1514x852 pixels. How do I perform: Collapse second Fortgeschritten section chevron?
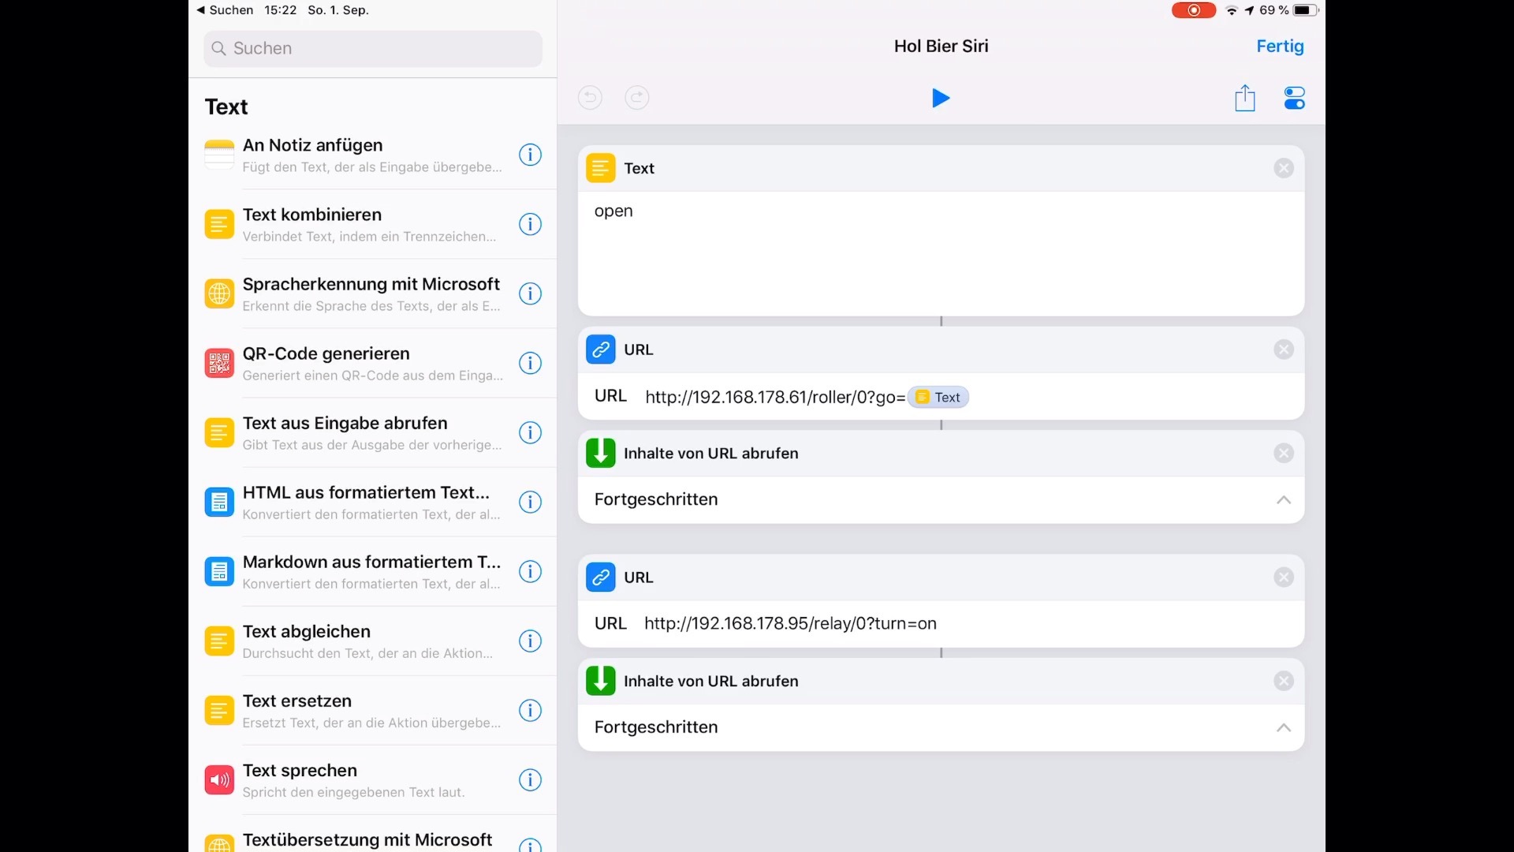click(x=1283, y=727)
